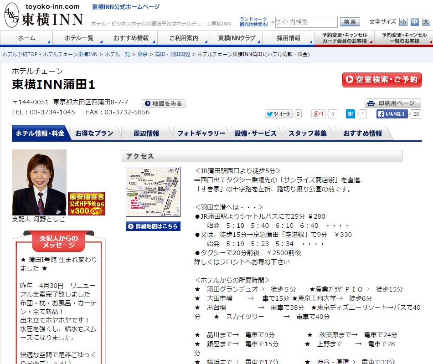
Task: Click the 詳細地図はこちら button
Action: (x=153, y=226)
